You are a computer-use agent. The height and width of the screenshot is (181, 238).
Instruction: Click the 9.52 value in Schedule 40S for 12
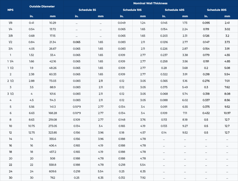(x=185, y=132)
